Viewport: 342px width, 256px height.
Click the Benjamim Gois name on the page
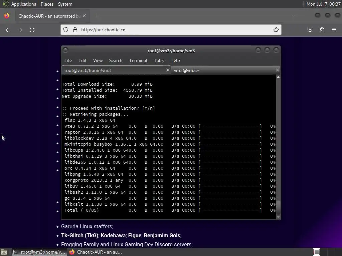click(162, 236)
